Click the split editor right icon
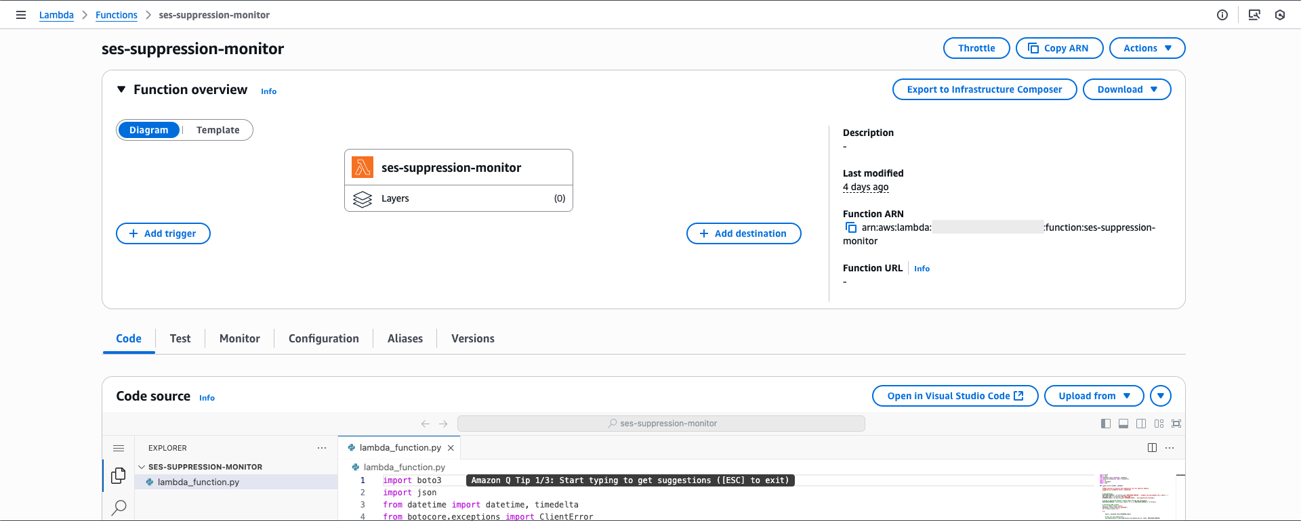The width and height of the screenshot is (1301, 521). pyautogui.click(x=1152, y=448)
